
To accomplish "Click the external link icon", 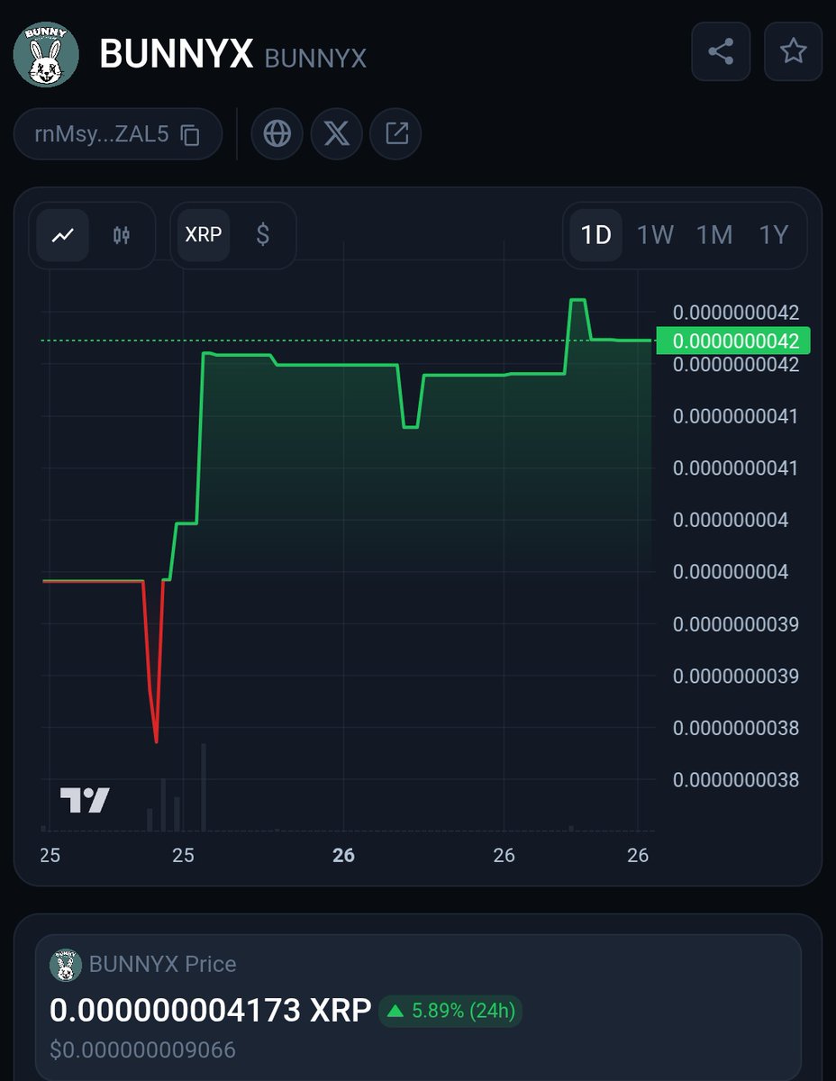I will click(395, 133).
